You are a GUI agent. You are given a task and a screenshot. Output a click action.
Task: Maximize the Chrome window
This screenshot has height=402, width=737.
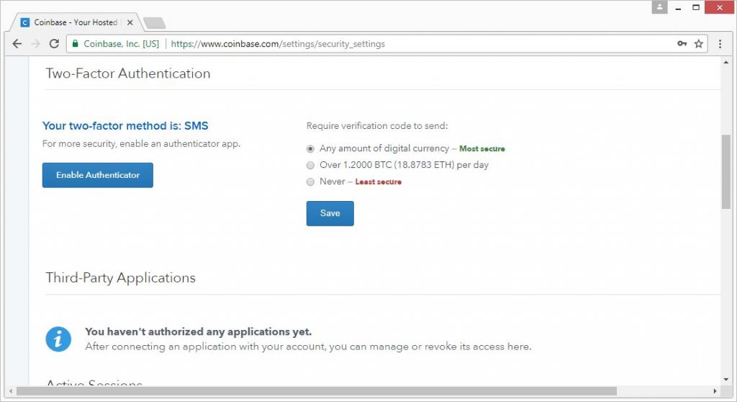click(696, 7)
